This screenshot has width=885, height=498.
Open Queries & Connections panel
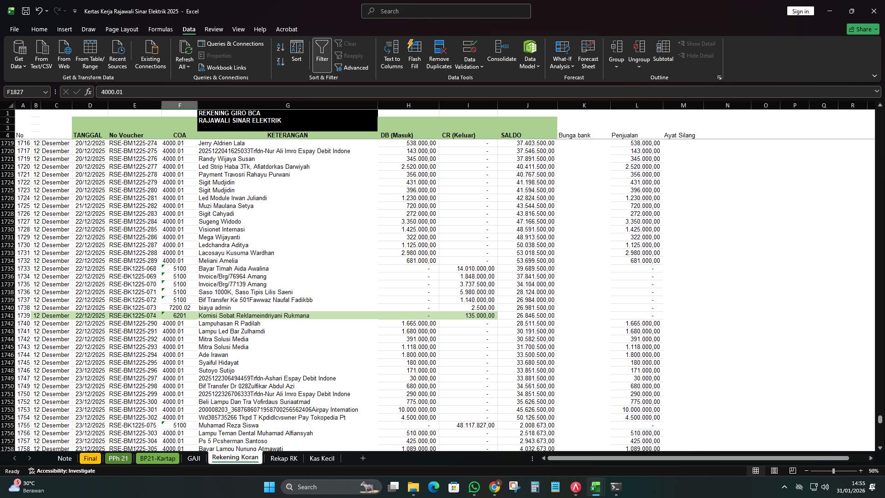[231, 43]
